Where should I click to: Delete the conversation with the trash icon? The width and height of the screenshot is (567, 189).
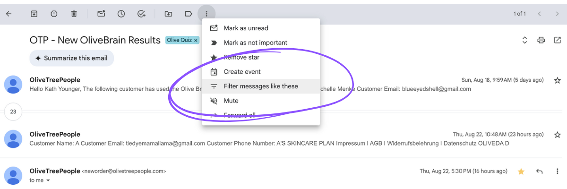click(74, 14)
